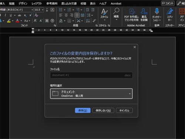The width and height of the screenshot is (185, 139).
Task: Click the multilevel list icon
Action: coord(78,10)
